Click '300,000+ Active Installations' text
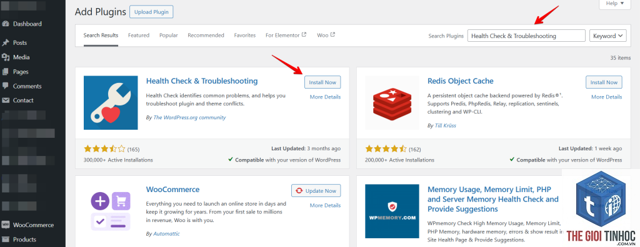 click(x=118, y=160)
